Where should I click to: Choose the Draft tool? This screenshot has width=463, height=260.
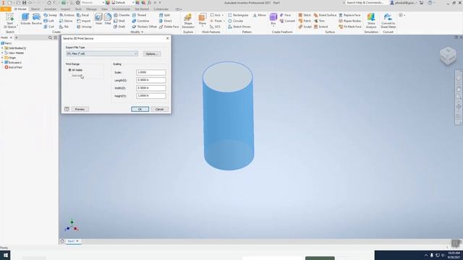119,27
